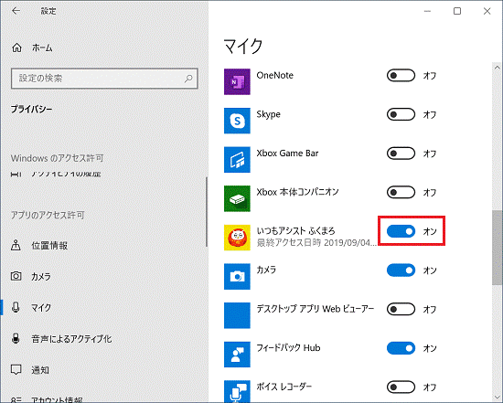Click the Xbox 本体コンパニオン icon
The width and height of the screenshot is (503, 403).
click(x=237, y=198)
